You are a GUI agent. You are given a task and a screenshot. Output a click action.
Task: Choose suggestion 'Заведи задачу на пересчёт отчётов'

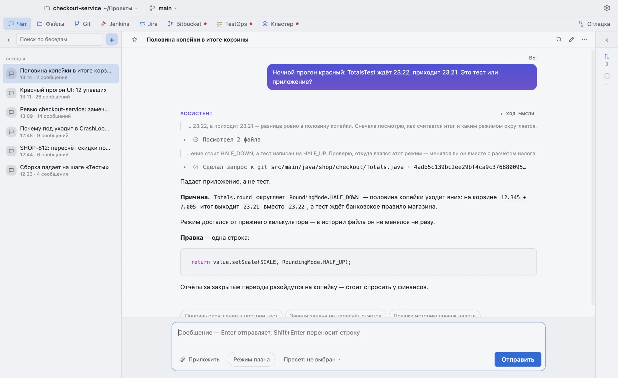tap(335, 314)
